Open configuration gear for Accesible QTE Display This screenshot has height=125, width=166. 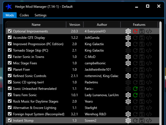coord(128,38)
